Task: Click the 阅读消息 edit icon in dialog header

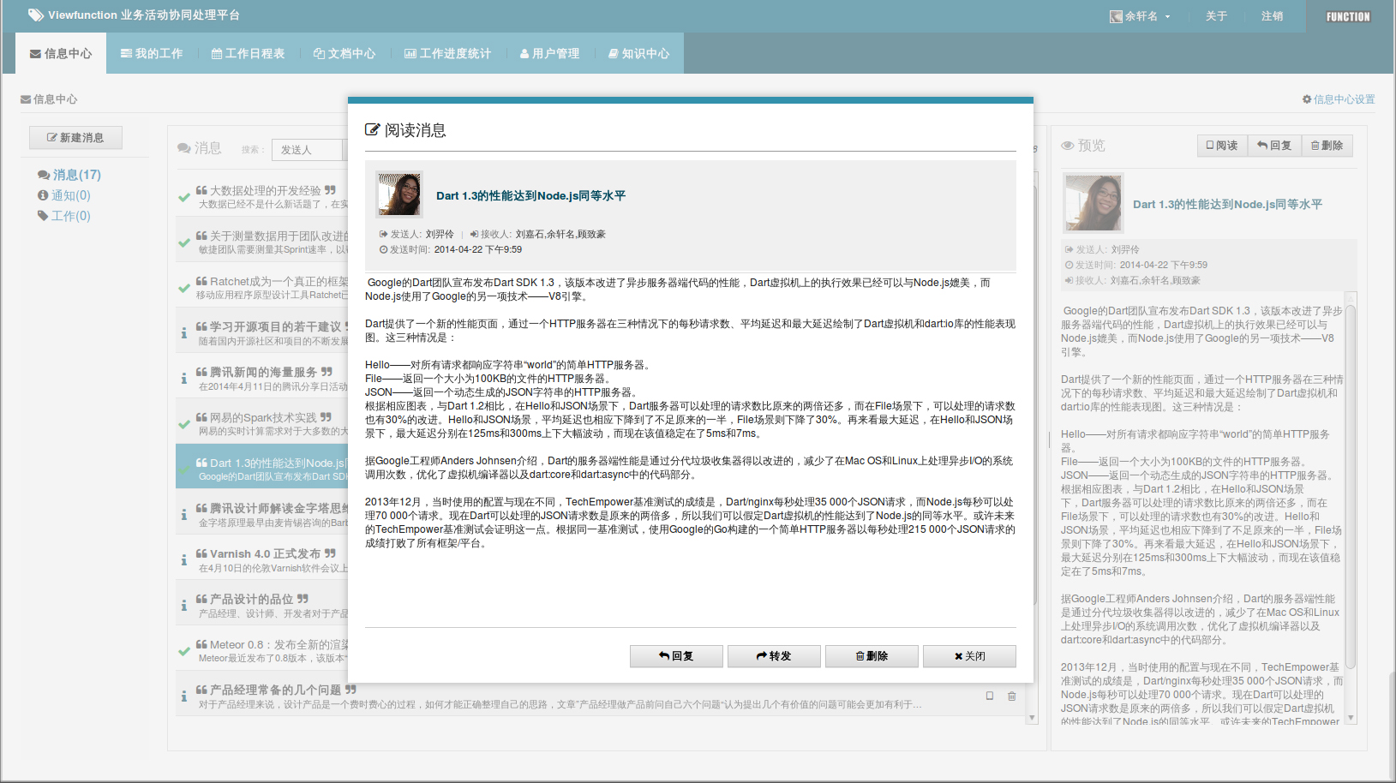Action: click(373, 130)
